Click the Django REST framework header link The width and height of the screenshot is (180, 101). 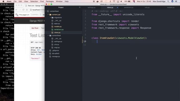tap(37, 21)
